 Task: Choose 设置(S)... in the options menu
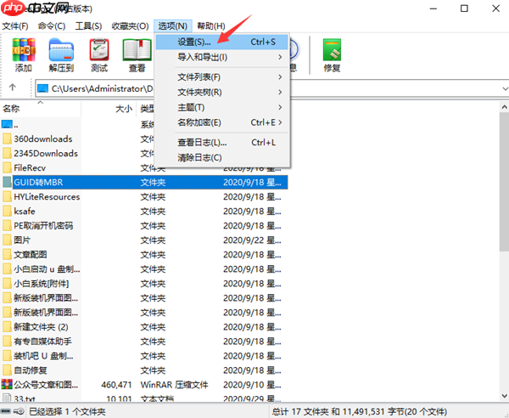point(221,42)
